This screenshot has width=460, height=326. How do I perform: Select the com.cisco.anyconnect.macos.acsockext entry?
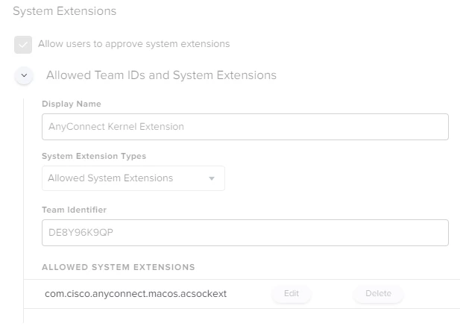click(136, 294)
